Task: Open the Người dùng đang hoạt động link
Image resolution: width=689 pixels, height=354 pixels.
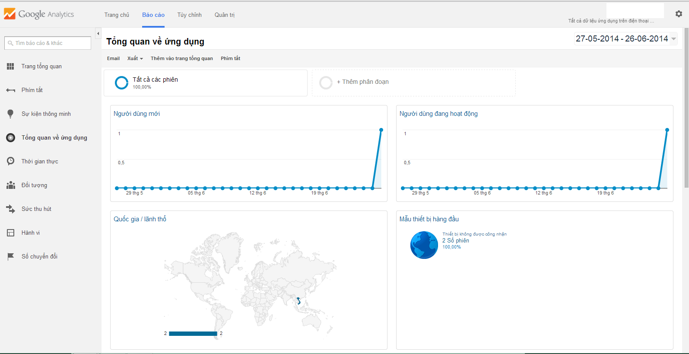Action: tap(438, 114)
